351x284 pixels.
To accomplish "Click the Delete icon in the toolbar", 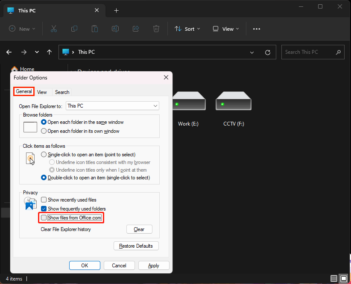I will point(156,29).
